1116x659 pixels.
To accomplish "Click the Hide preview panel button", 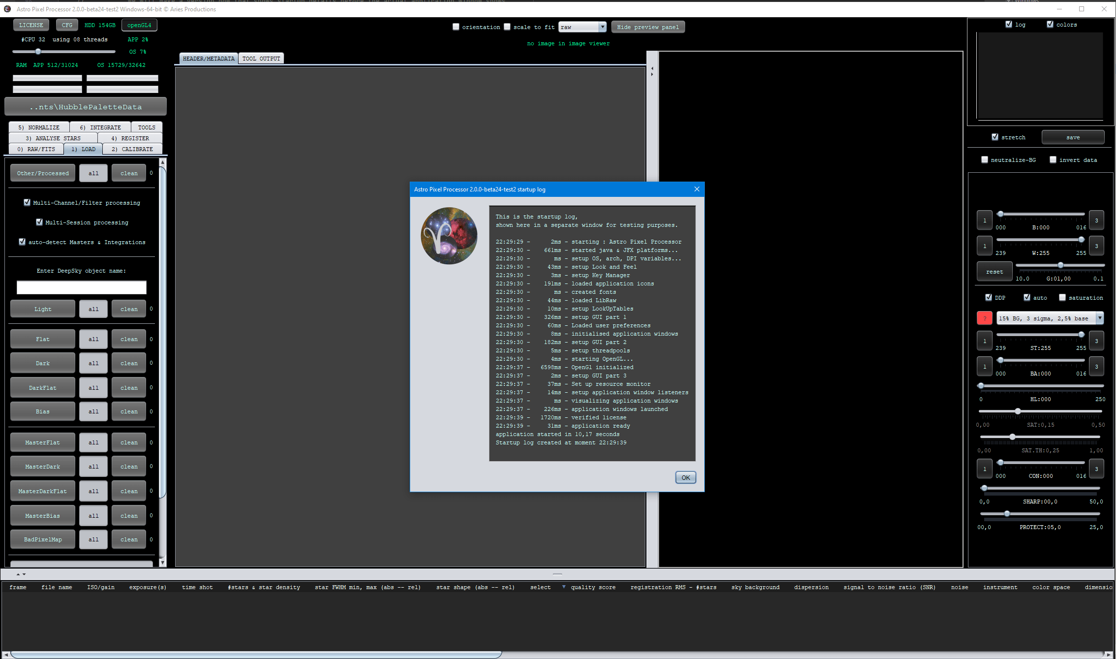I will pyautogui.click(x=647, y=27).
